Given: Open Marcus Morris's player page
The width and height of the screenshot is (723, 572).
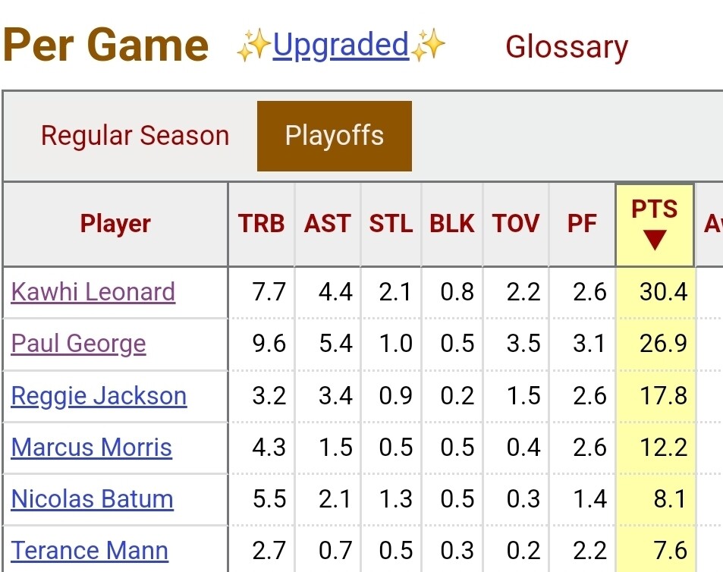Looking at the screenshot, I should coord(92,448).
